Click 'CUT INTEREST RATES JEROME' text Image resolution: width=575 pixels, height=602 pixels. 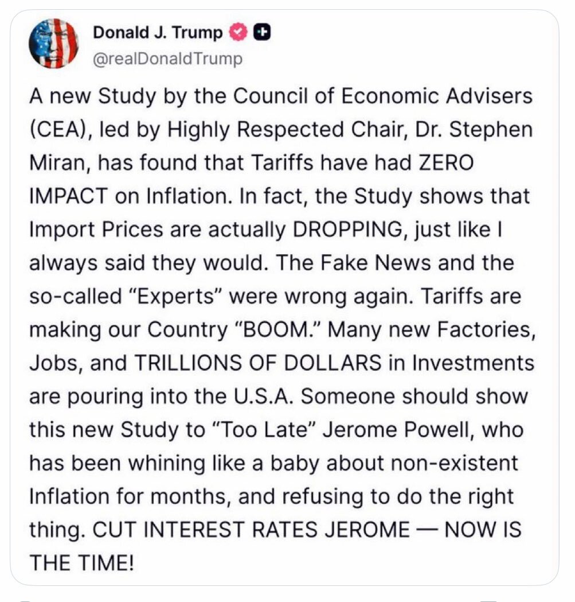click(251, 530)
